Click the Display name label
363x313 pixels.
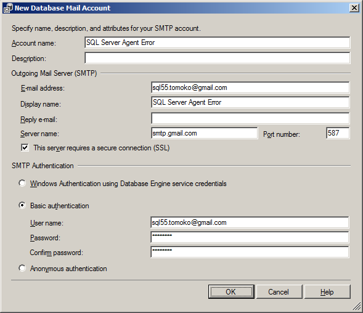tap(41, 104)
